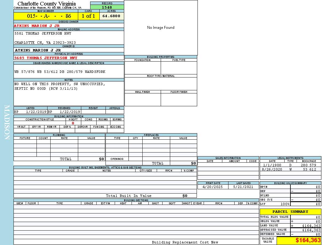Select the map number 015- -A- - - 86
The height and width of the screenshot is (245, 322).
(49, 16)
